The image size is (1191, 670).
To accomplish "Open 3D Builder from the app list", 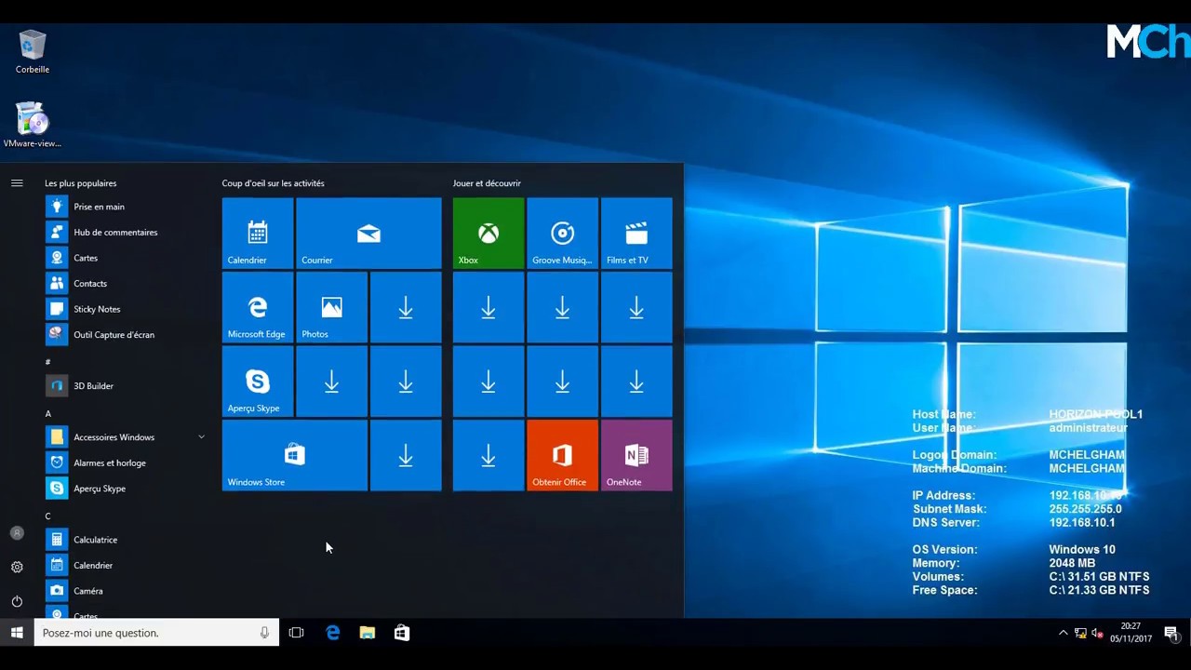I will (x=126, y=386).
